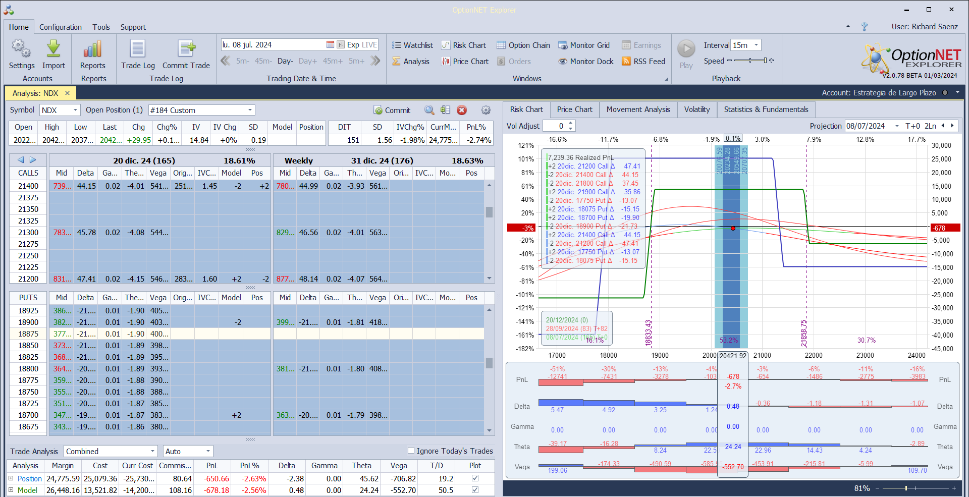This screenshot has height=497, width=969.
Task: Open the Option Chain window
Action: (523, 45)
